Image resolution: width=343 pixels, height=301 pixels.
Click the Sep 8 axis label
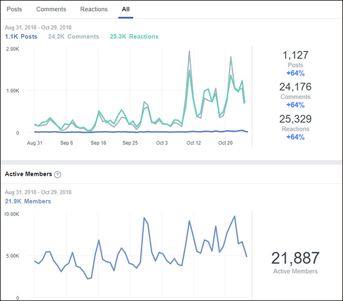[66, 143]
